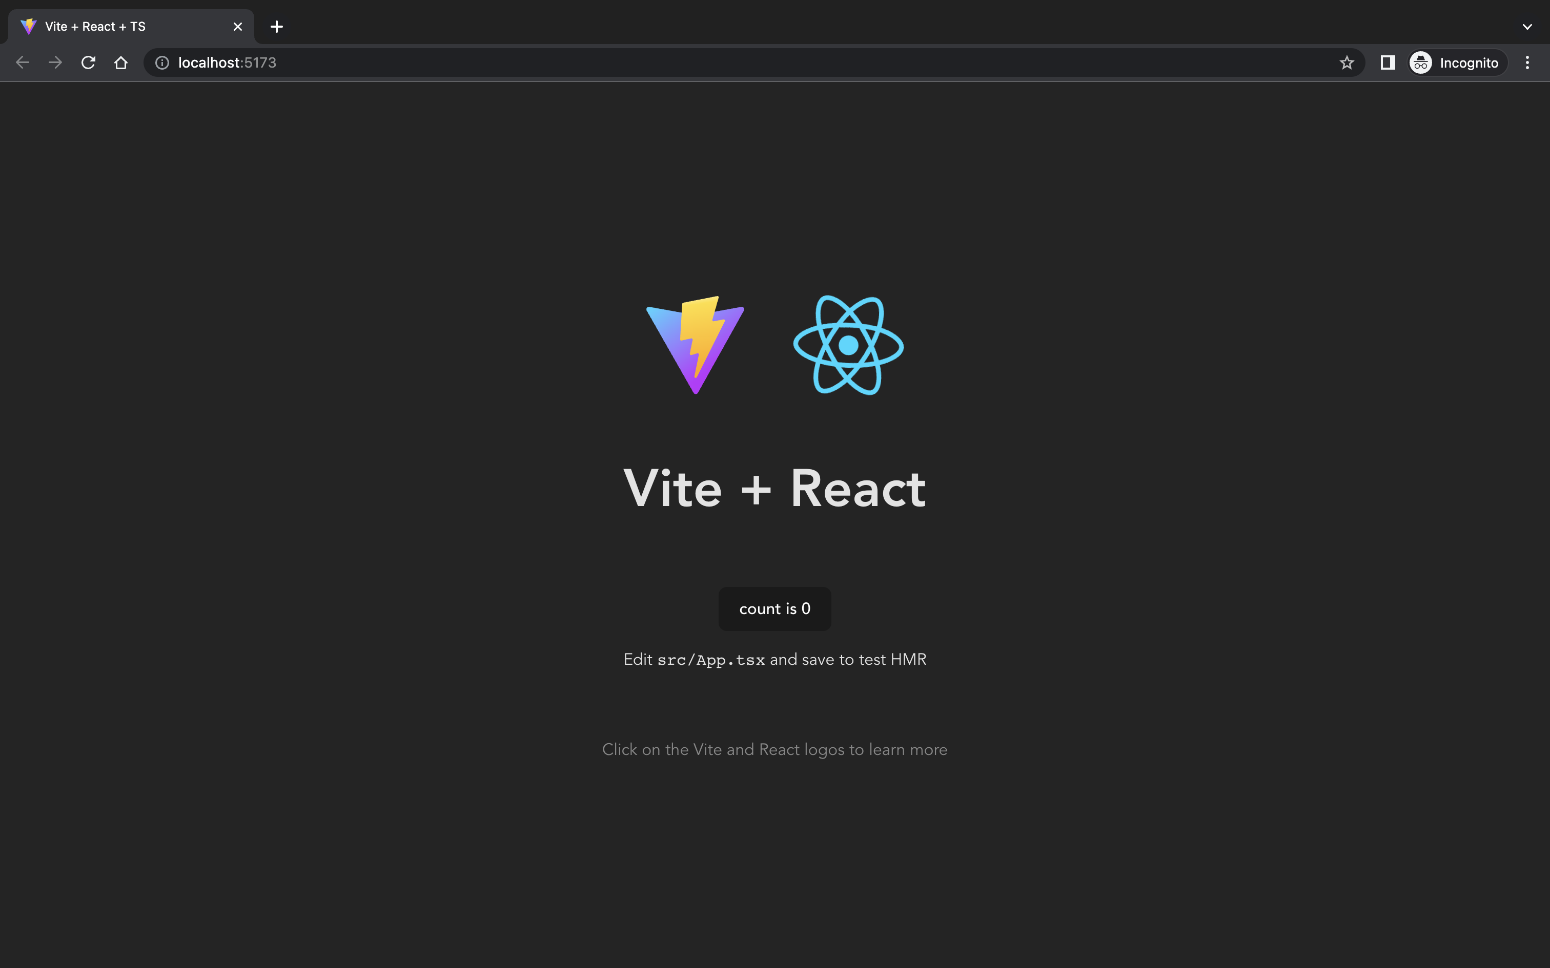Viewport: 1550px width, 968px height.
Task: Go back with the browser back arrow
Action: click(23, 62)
